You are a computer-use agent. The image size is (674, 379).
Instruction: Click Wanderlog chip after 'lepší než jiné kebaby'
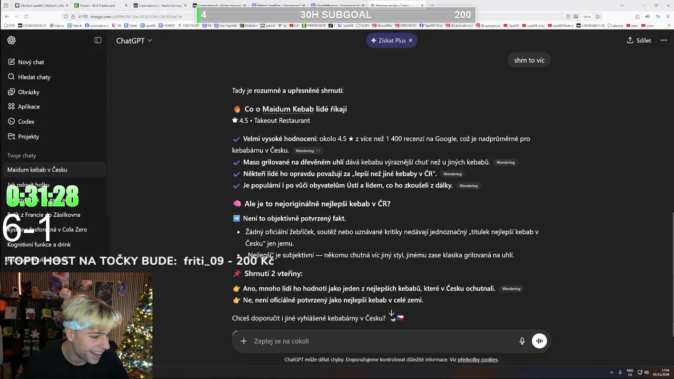point(452,174)
